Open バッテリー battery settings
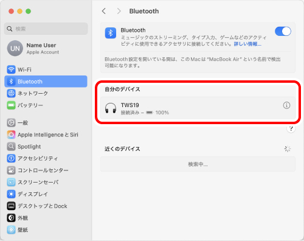 (x=46, y=105)
